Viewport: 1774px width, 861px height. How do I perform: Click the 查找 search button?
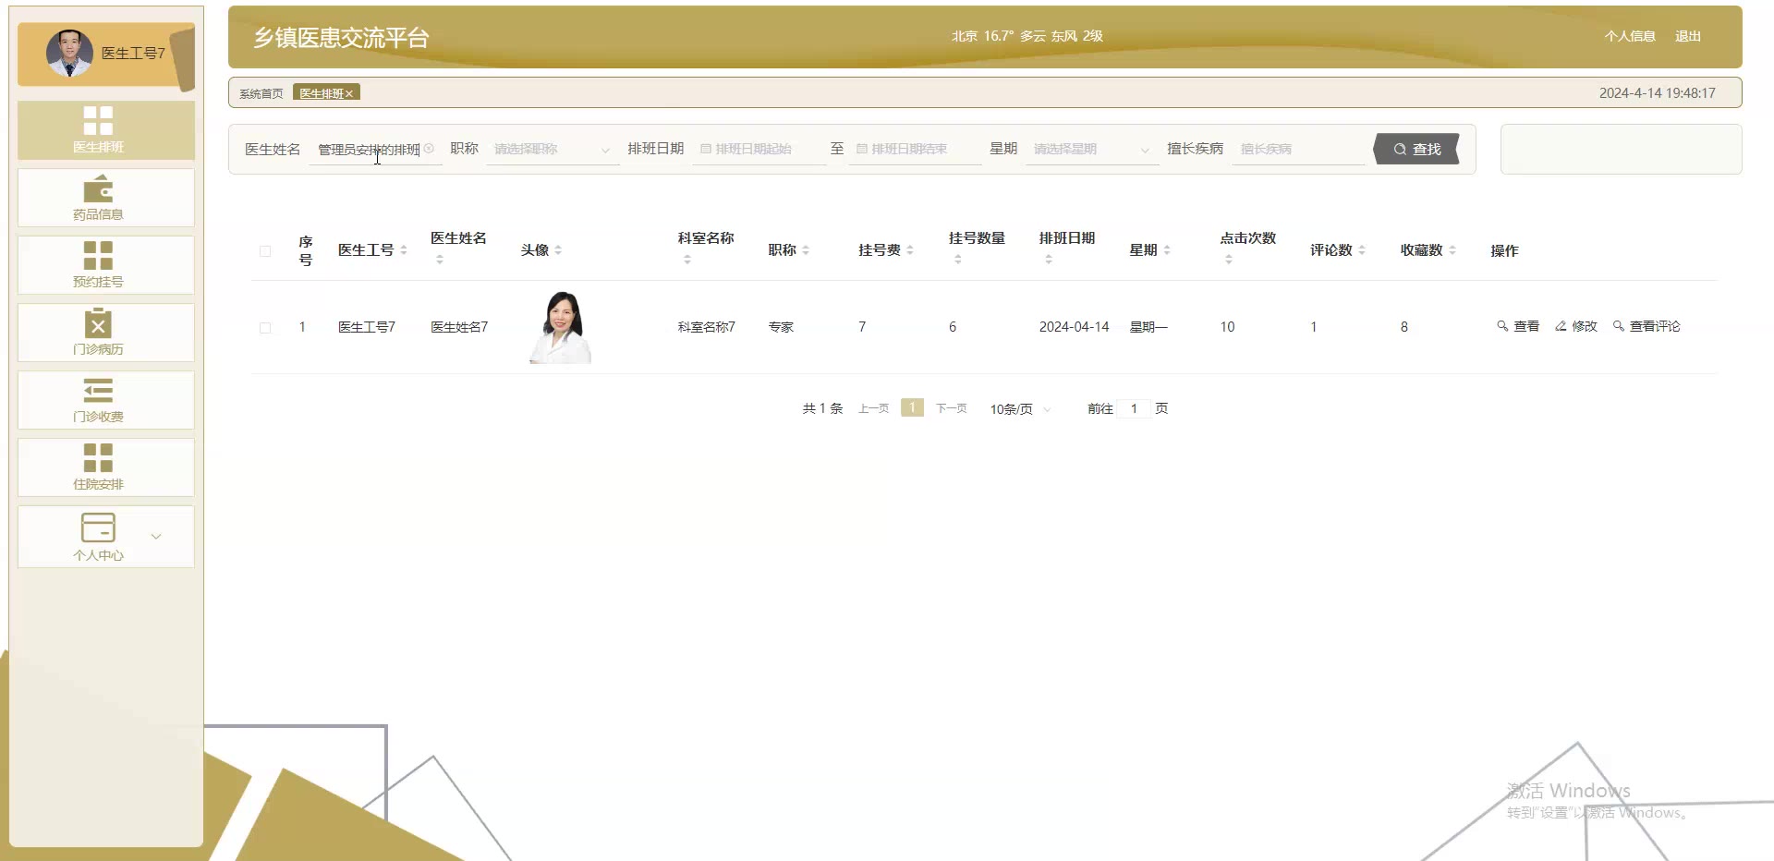point(1416,149)
